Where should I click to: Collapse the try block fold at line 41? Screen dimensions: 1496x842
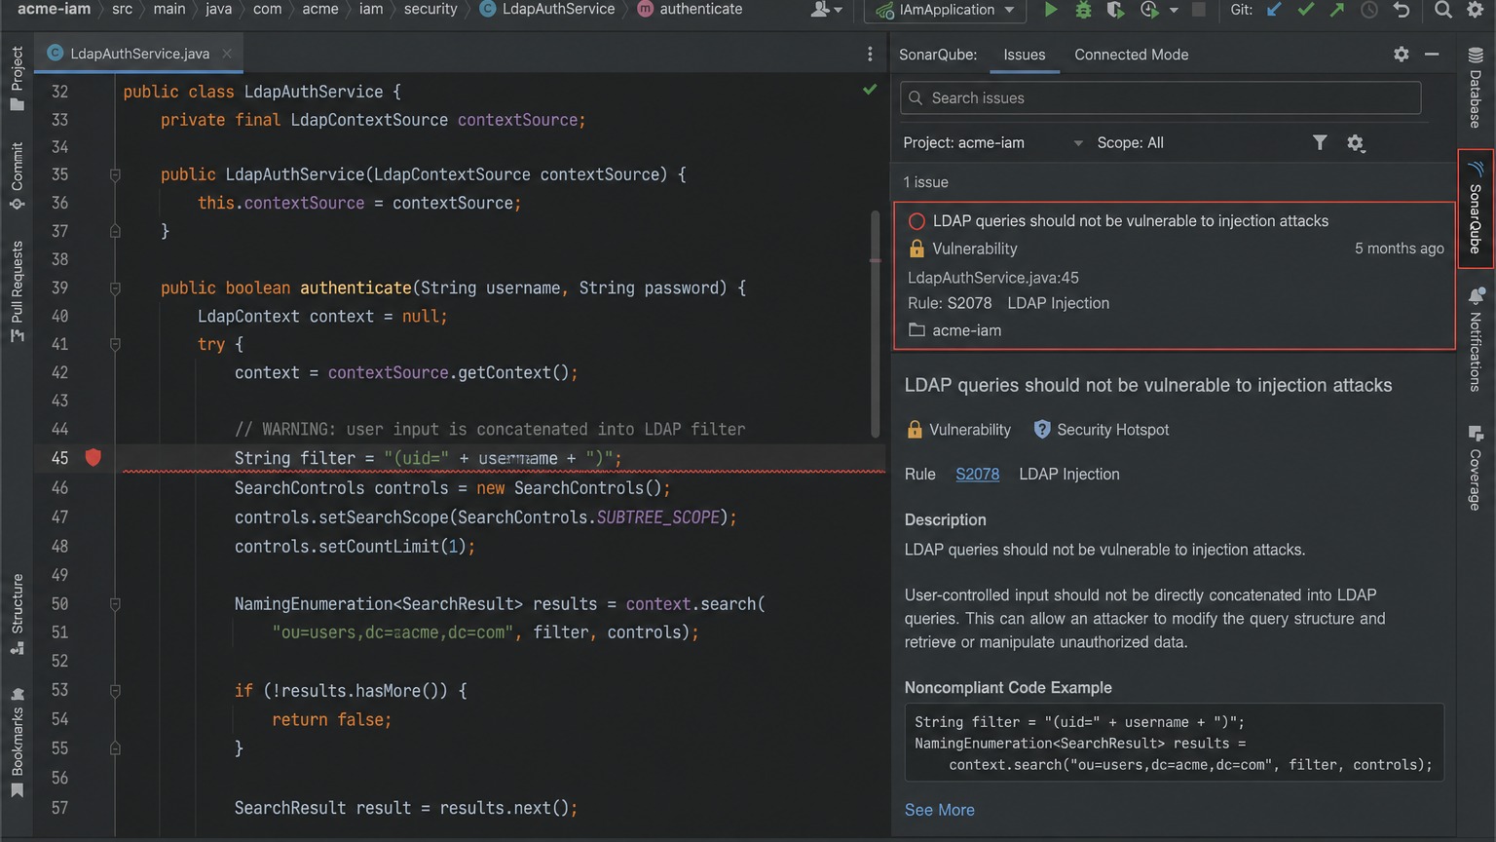115,345
